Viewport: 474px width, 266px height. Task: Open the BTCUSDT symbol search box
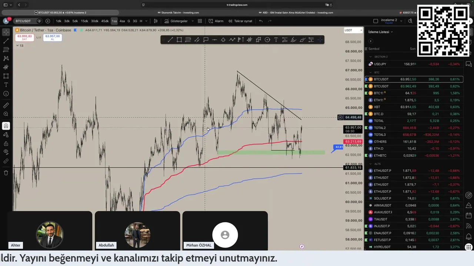[x=24, y=21]
